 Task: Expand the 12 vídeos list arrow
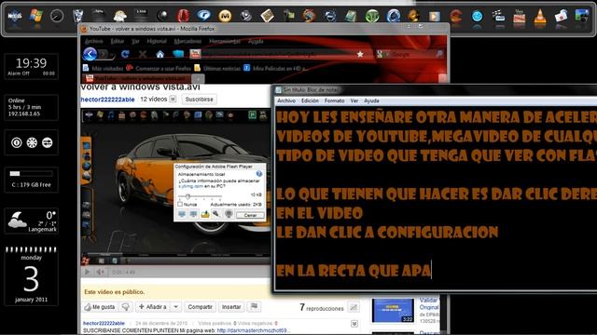(173, 100)
